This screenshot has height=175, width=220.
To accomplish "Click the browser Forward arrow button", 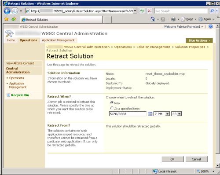I will (15, 11).
